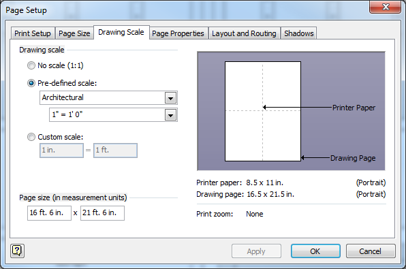Confirm the settings with the OK button
Viewport: 406px width, 269px height.
(315, 251)
